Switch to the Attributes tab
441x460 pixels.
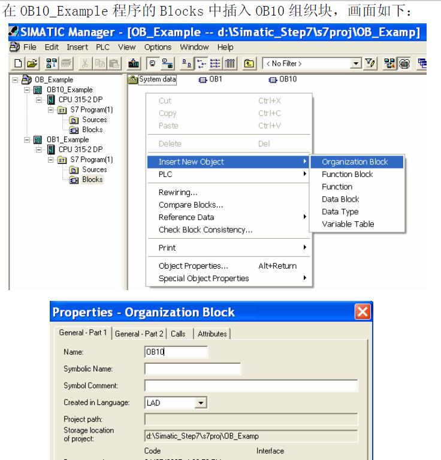(212, 334)
